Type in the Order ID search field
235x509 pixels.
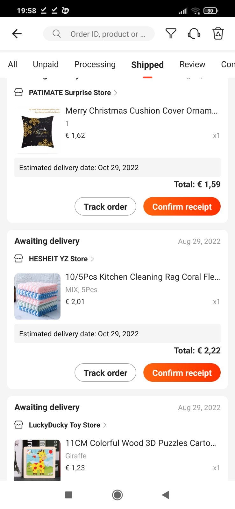(108, 34)
